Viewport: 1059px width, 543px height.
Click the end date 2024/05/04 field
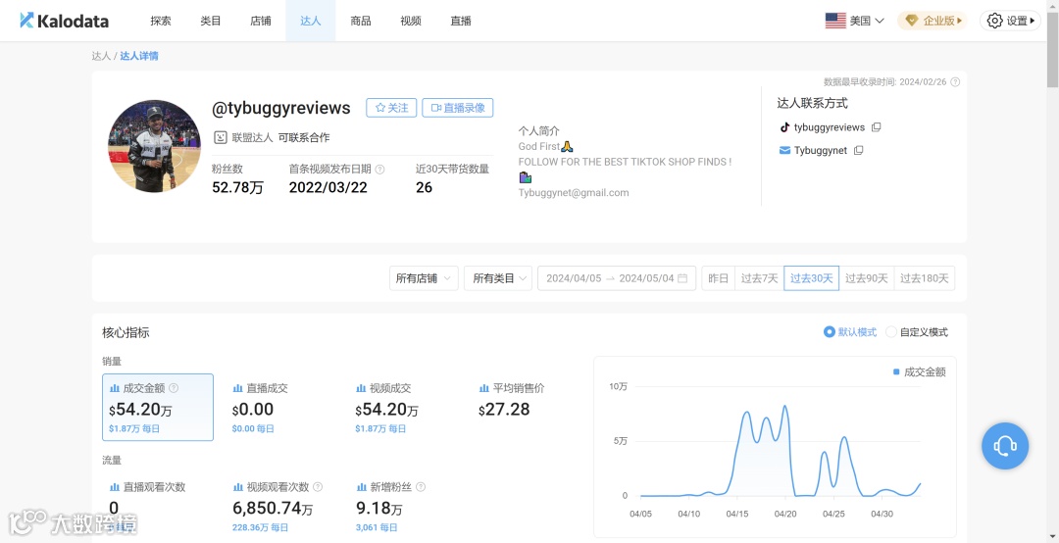pyautogui.click(x=646, y=278)
